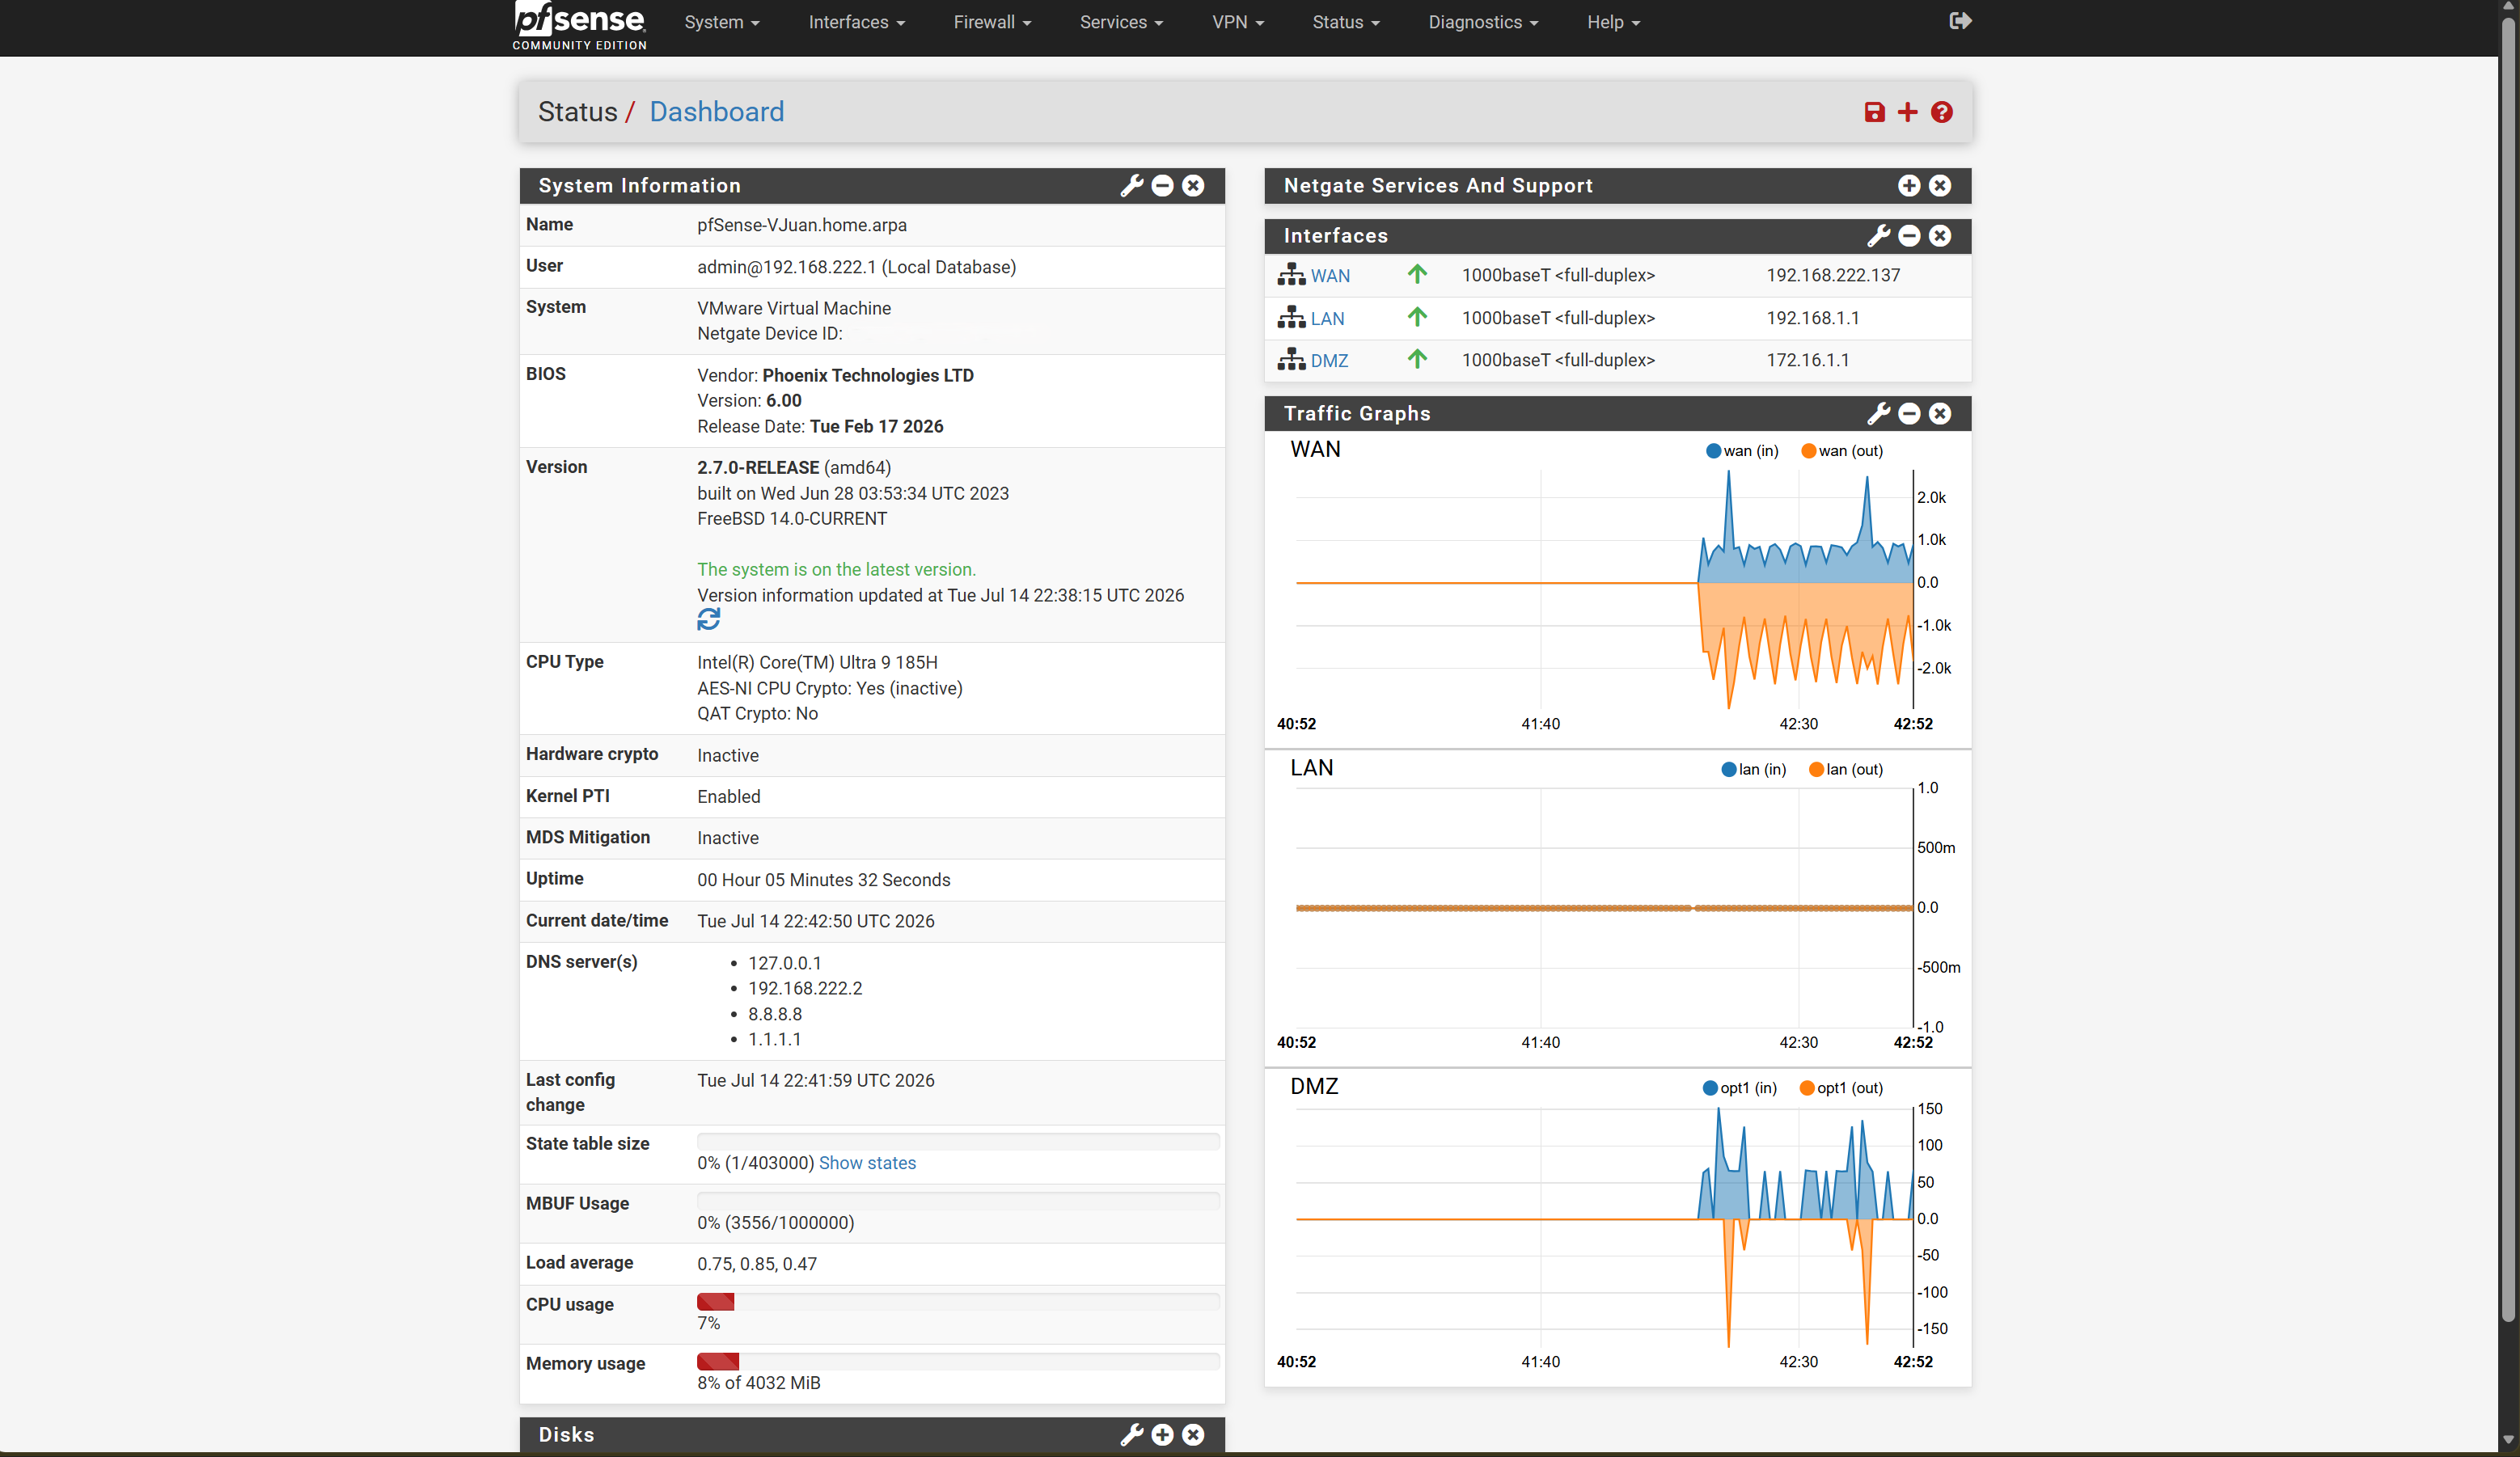Expand the Disks widget

[x=1162, y=1435]
